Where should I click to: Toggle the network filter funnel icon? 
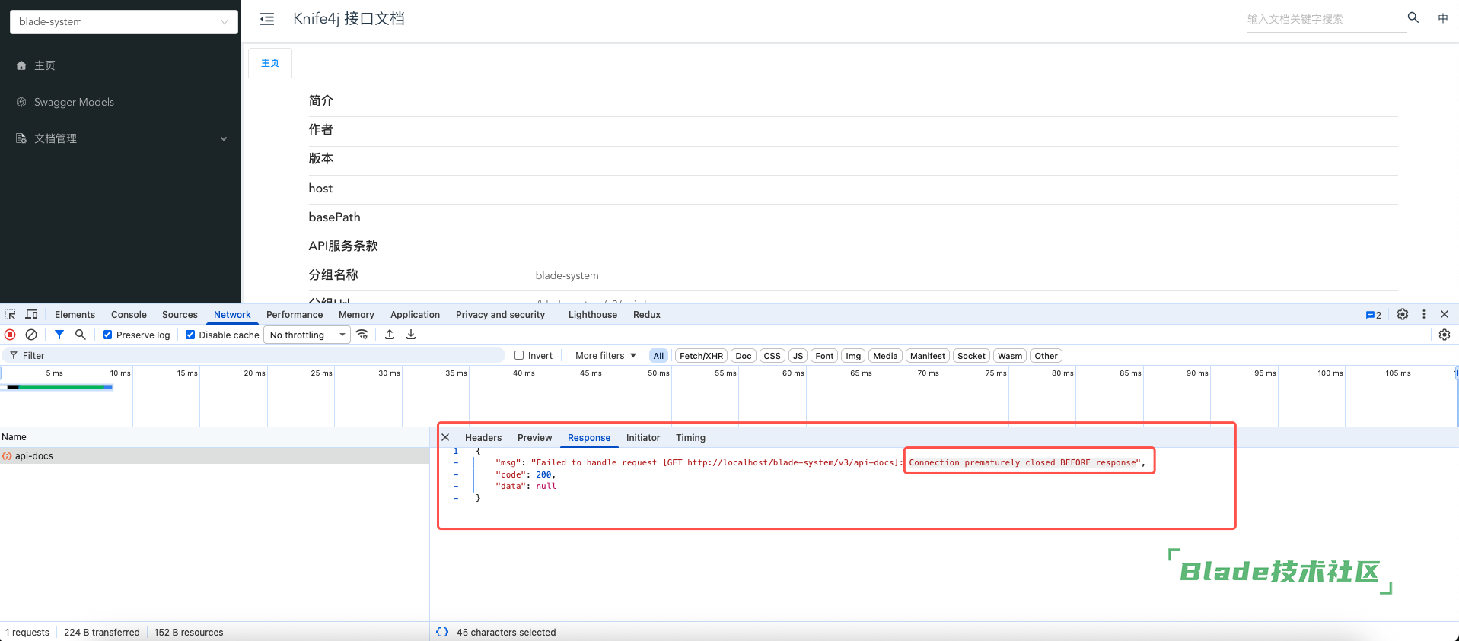pyautogui.click(x=59, y=335)
